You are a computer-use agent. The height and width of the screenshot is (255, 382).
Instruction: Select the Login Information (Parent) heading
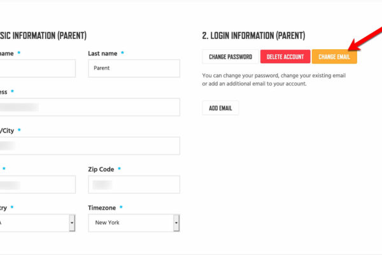(x=253, y=36)
